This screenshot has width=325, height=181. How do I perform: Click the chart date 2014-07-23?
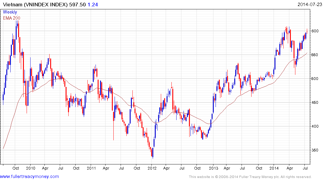point(310,5)
